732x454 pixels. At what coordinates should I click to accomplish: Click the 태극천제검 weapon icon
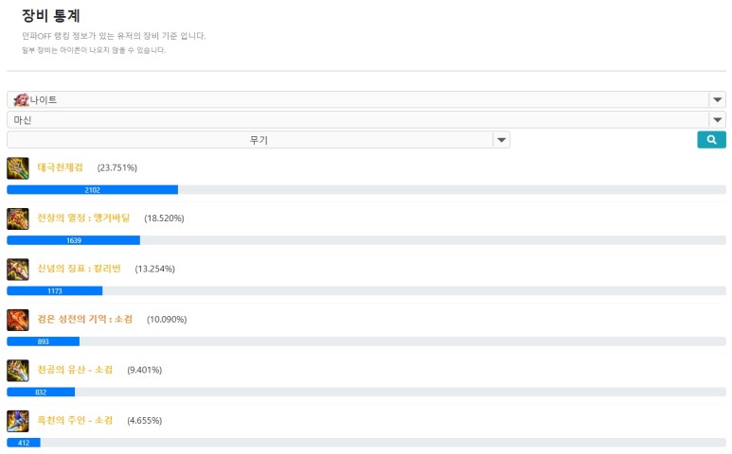click(x=17, y=168)
